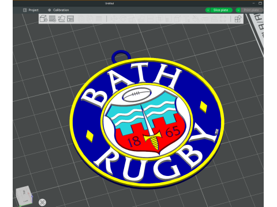277x207 pixels.
Task: Click the 3D view orientation cube
Action: (x=24, y=195)
